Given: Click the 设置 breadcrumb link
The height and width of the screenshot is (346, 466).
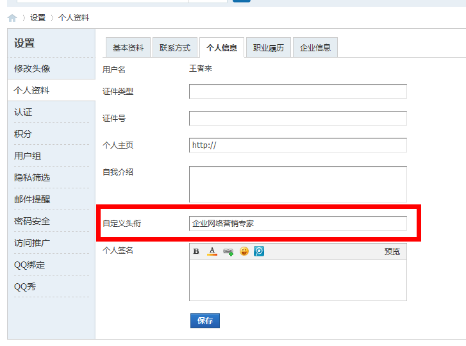Looking at the screenshot, I should pyautogui.click(x=38, y=18).
